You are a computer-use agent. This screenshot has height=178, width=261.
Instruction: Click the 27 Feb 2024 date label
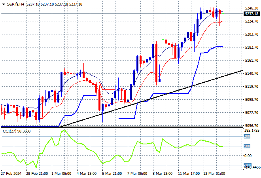12,173
